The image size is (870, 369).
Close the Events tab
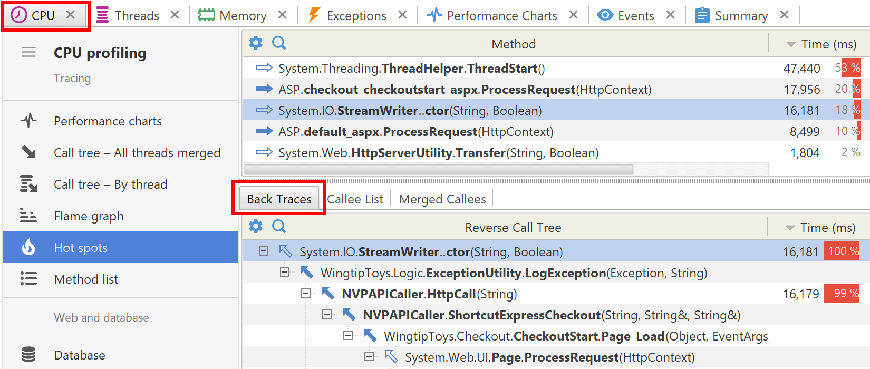click(x=671, y=15)
